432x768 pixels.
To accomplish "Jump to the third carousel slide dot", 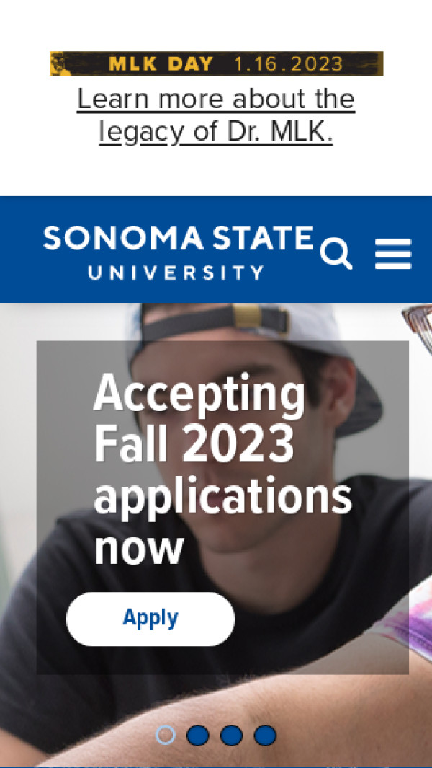I will [231, 736].
